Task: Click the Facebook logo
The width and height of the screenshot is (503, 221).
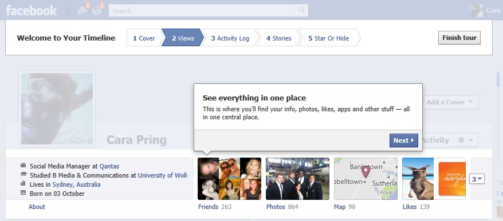Action: coord(31,10)
